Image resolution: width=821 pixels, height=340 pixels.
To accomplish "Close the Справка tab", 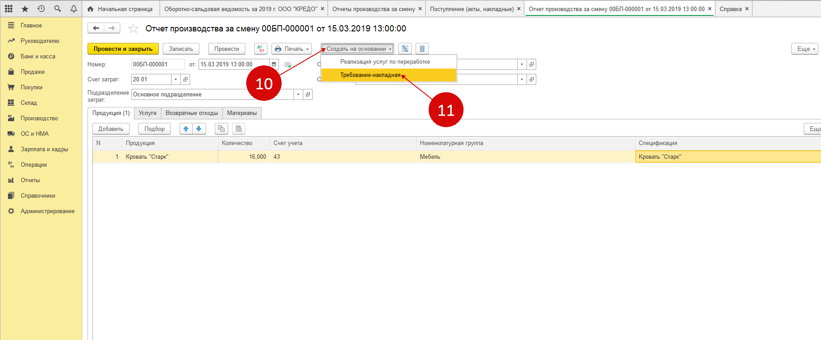I will pyautogui.click(x=747, y=9).
